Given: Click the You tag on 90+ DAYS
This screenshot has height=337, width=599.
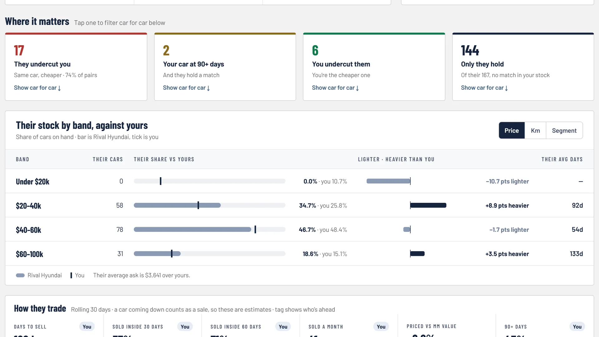Looking at the screenshot, I should tap(577, 327).
